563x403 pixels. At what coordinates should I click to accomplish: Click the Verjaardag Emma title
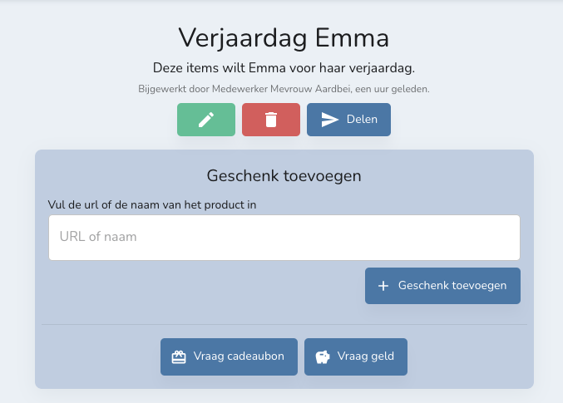click(284, 37)
